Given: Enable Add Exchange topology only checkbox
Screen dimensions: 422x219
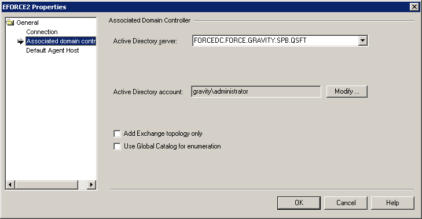Looking at the screenshot, I should point(117,133).
